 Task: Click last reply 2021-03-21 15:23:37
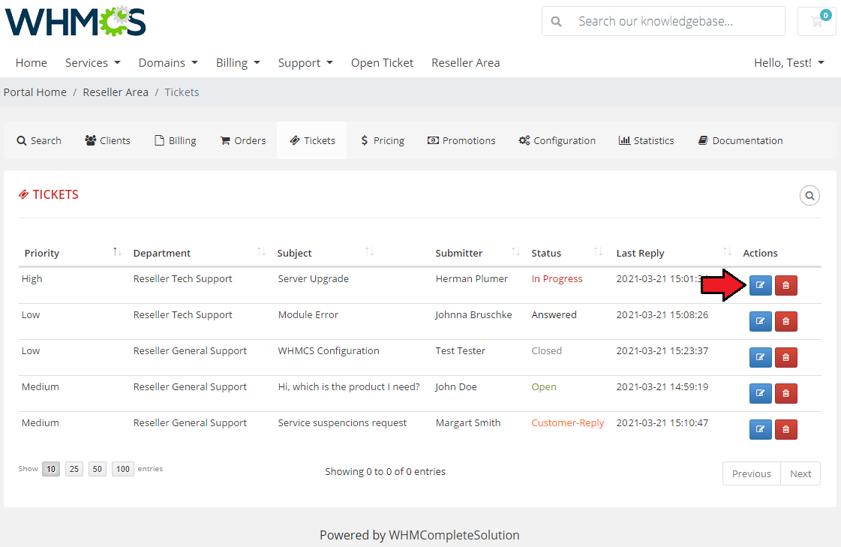pos(662,350)
